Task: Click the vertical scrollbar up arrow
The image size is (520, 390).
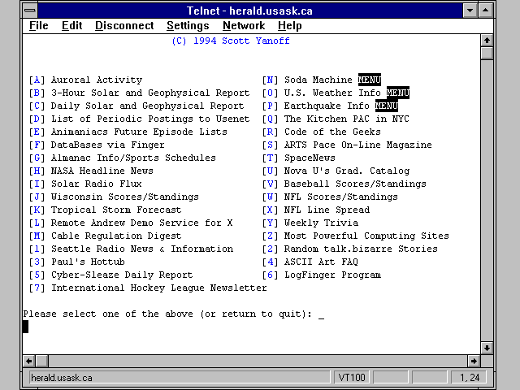Action: pos(487,40)
